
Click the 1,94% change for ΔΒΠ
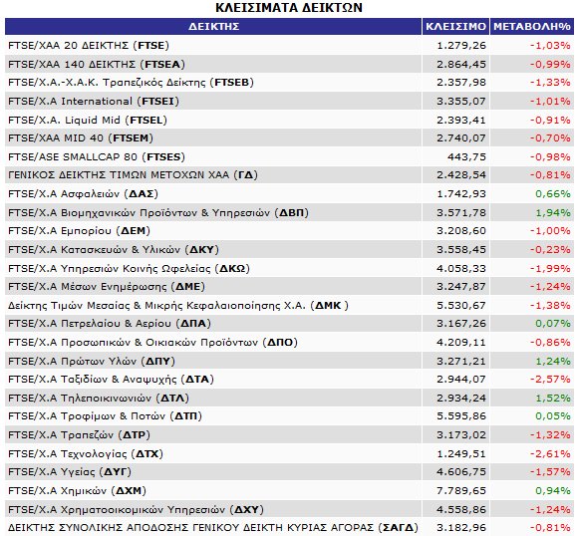pyautogui.click(x=553, y=213)
